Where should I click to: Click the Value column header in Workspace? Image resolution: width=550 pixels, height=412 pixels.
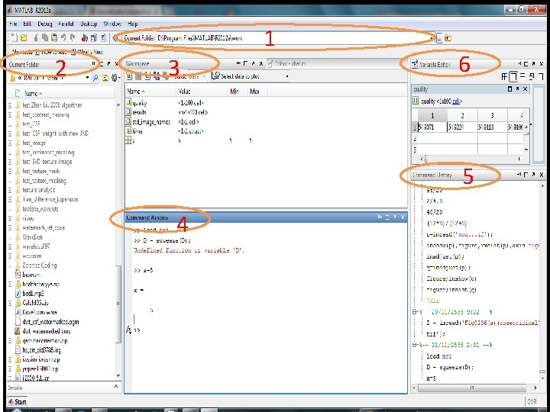[202, 91]
